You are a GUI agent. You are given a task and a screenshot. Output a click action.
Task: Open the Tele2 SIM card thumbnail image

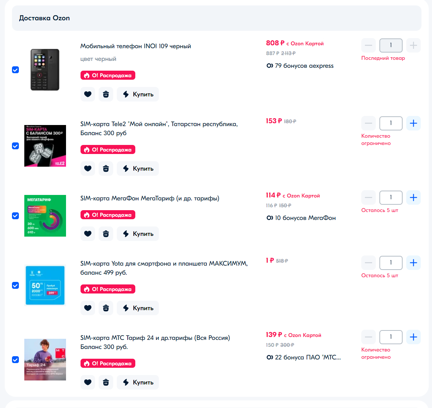tap(45, 146)
